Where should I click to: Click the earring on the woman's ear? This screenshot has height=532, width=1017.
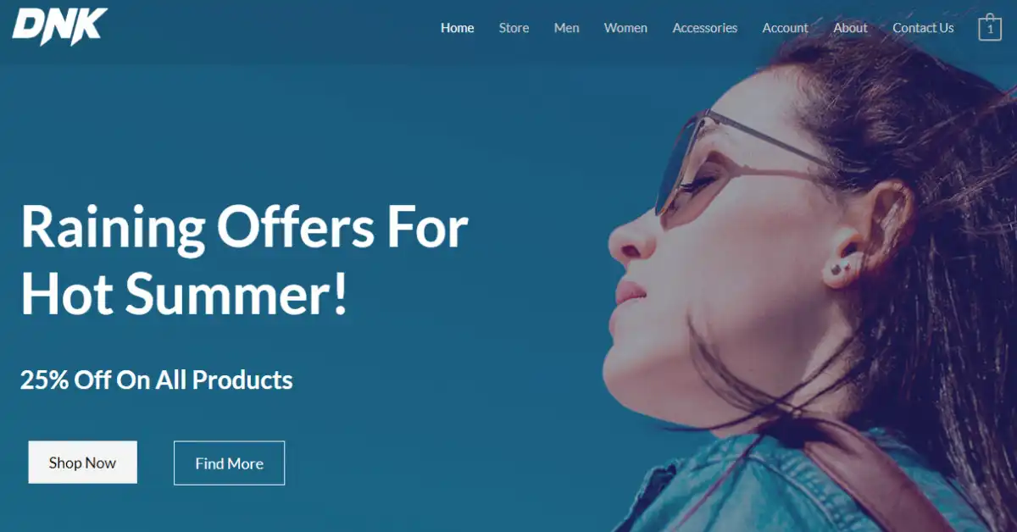pyautogui.click(x=839, y=269)
